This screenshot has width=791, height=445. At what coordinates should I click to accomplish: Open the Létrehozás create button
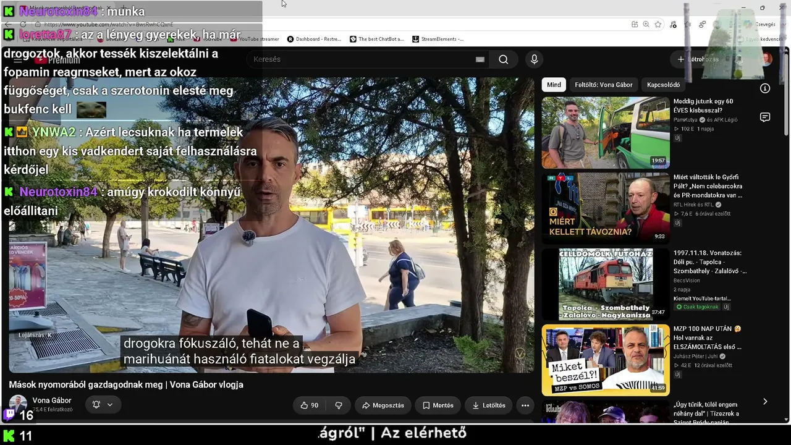point(698,59)
